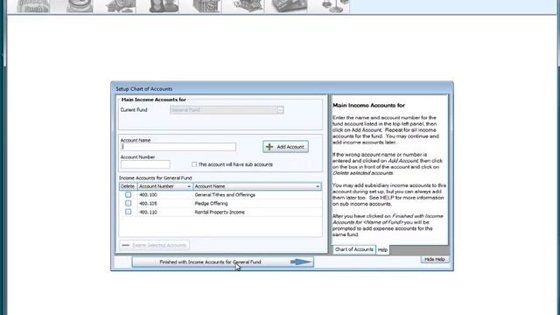The image size is (560, 315).
Task: Click Delete Selected Accounts button
Action: coord(154,245)
